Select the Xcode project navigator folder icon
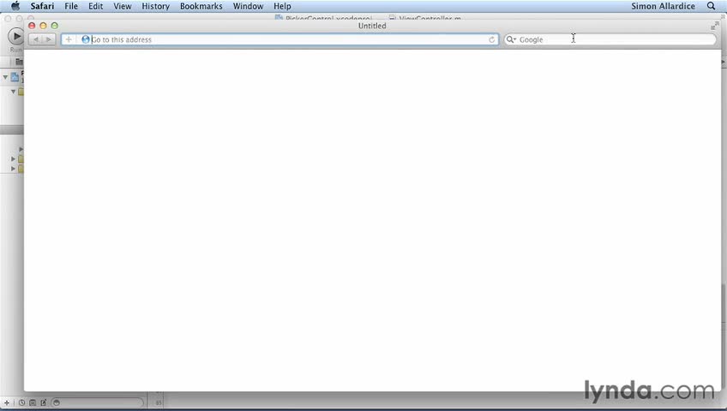This screenshot has height=411, width=727. (x=19, y=62)
